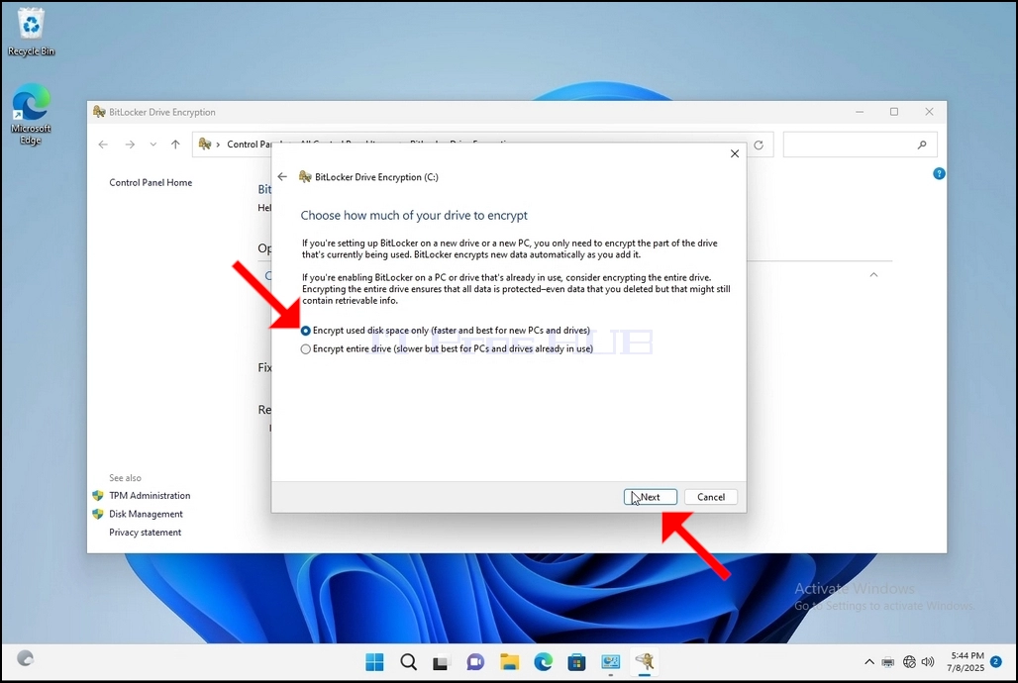This screenshot has height=683, width=1018.
Task: Refresh the Control Panel address bar
Action: 759,145
